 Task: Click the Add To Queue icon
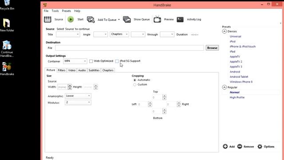[91, 20]
